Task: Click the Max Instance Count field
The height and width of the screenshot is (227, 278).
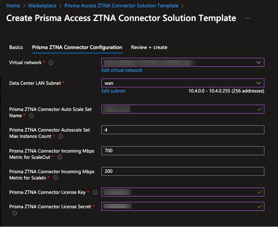Action: [182, 130]
